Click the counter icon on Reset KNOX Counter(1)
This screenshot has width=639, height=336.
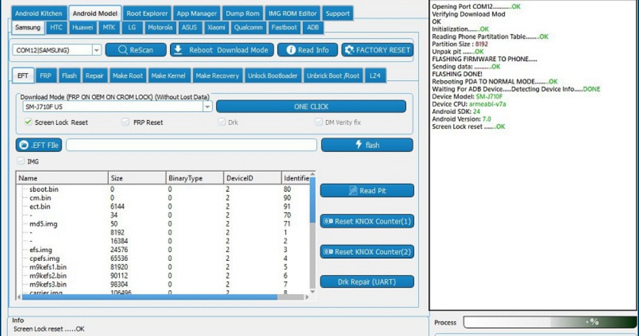click(x=328, y=221)
